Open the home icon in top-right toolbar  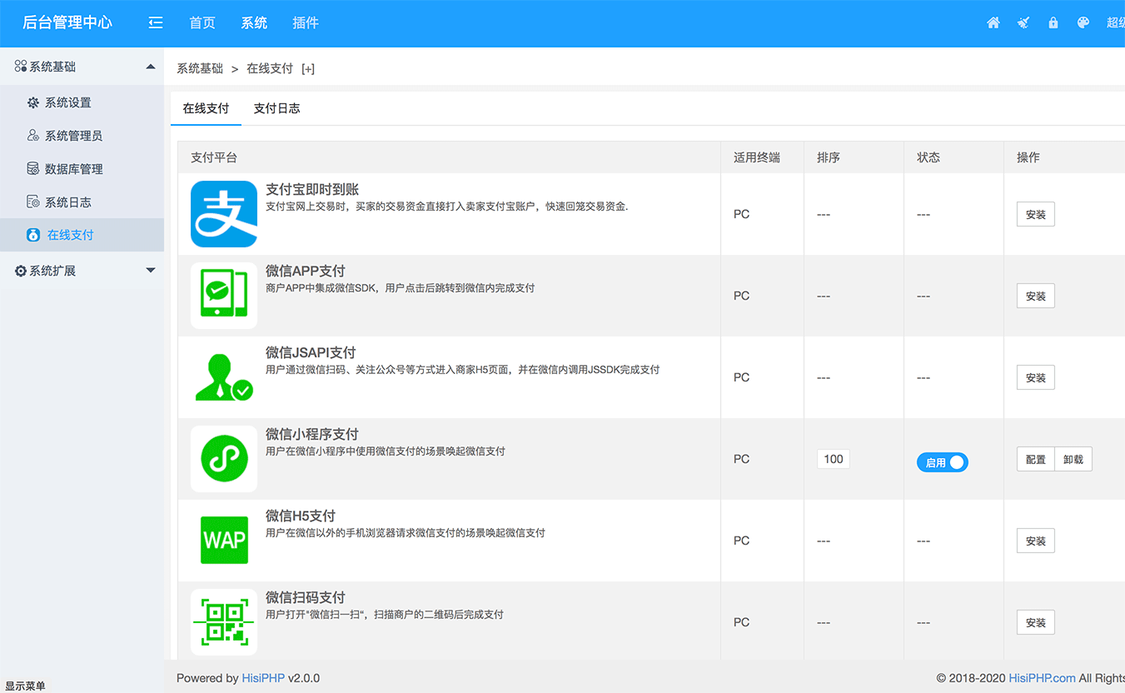pos(993,23)
